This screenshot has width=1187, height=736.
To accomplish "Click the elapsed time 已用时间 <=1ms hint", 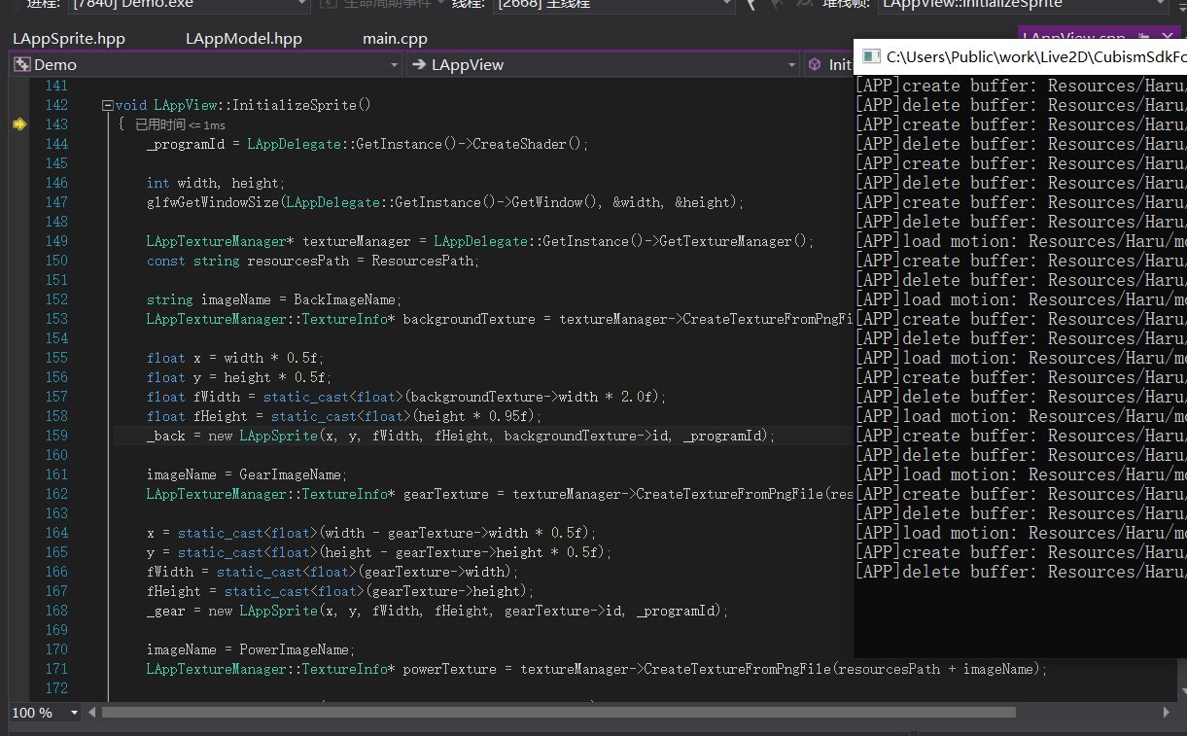I will (180, 124).
